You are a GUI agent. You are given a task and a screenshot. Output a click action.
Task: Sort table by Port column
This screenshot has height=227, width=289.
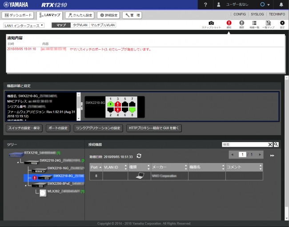tap(96, 167)
